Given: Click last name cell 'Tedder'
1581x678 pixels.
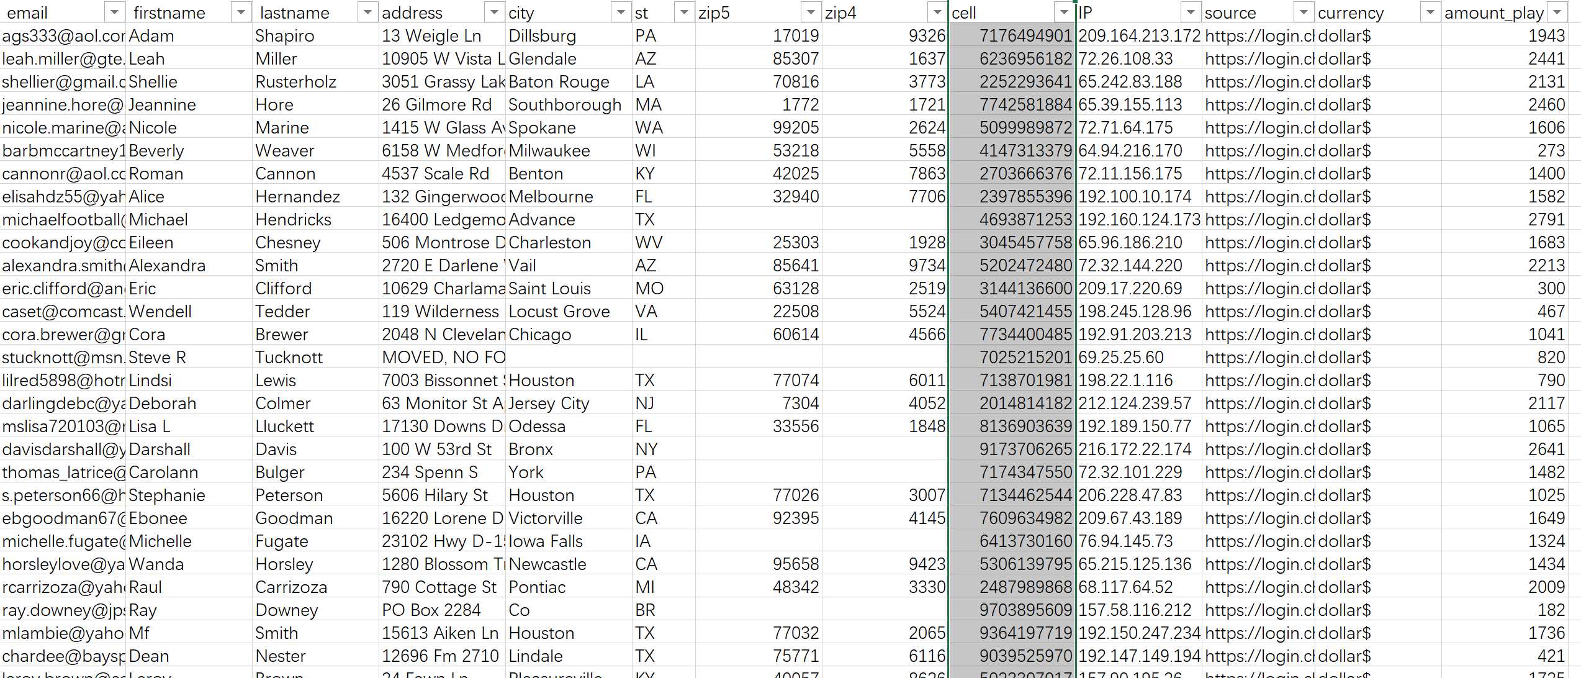Looking at the screenshot, I should (316, 312).
